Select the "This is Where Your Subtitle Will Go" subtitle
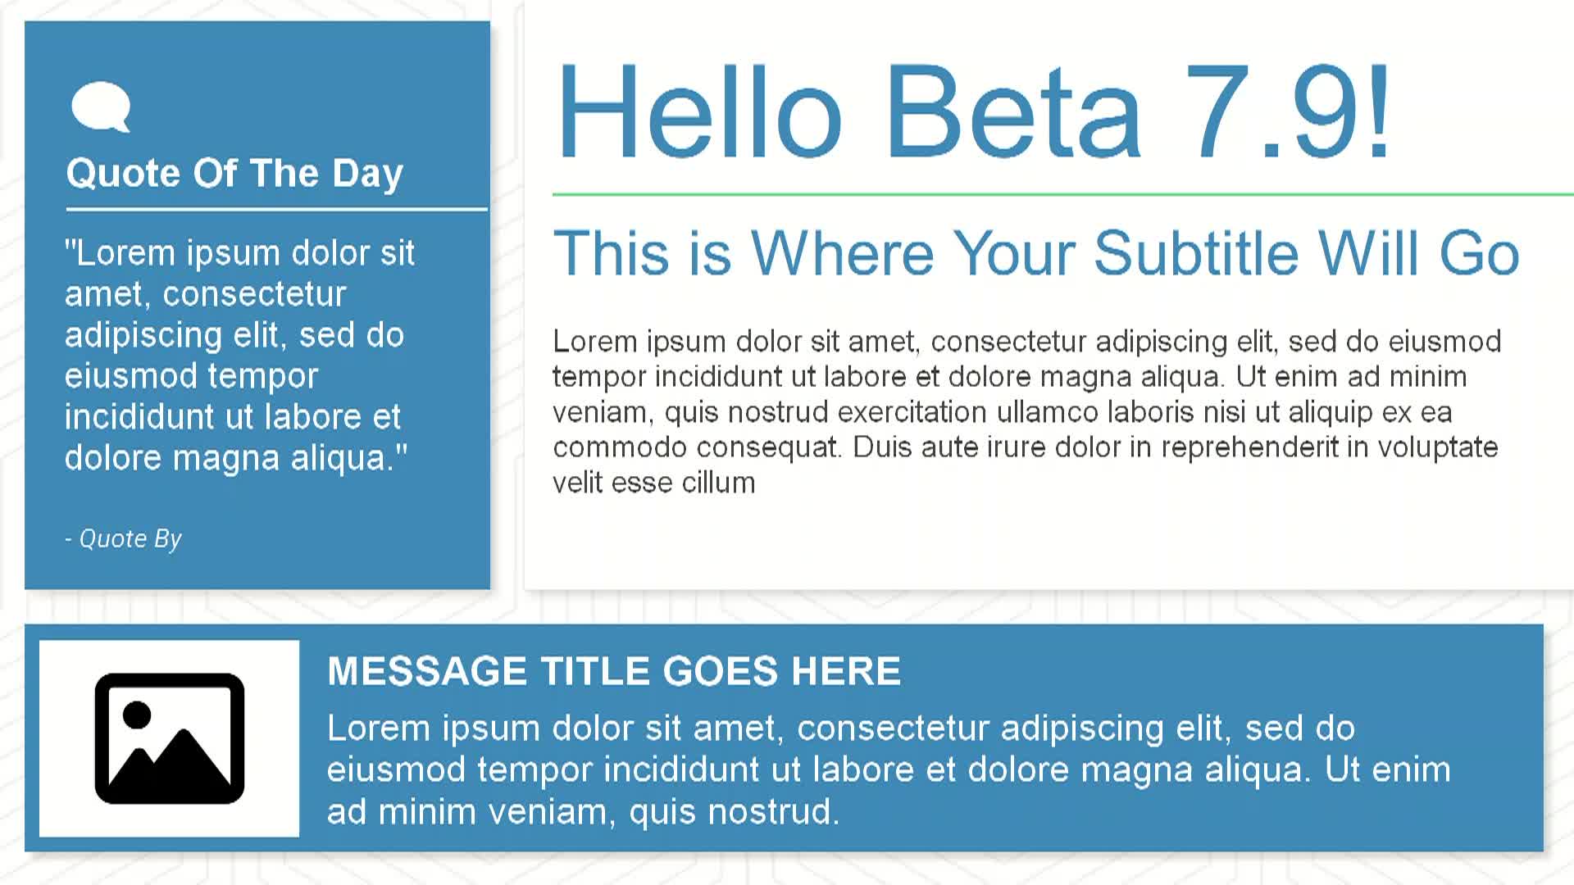This screenshot has height=885, width=1574. pyautogui.click(x=1036, y=252)
